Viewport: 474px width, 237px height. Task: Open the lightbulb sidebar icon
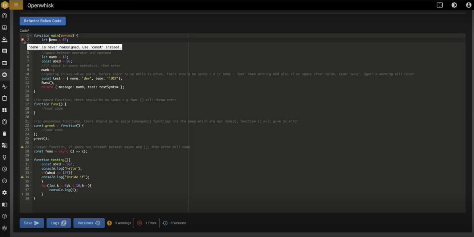(x=5, y=157)
